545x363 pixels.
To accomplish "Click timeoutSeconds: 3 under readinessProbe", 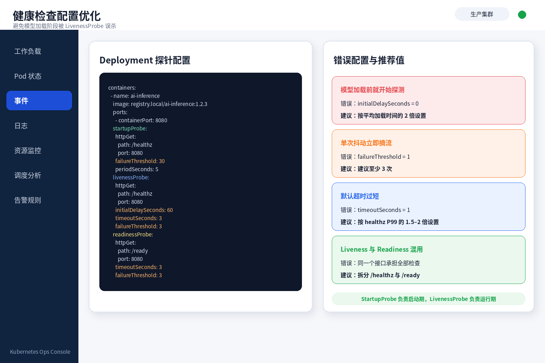I will tap(138, 267).
